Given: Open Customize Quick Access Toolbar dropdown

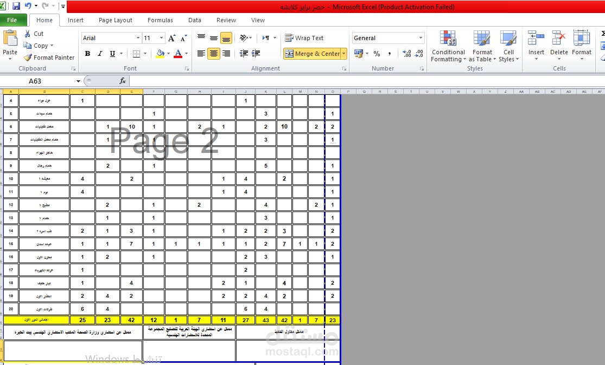Looking at the screenshot, I should 63,6.
